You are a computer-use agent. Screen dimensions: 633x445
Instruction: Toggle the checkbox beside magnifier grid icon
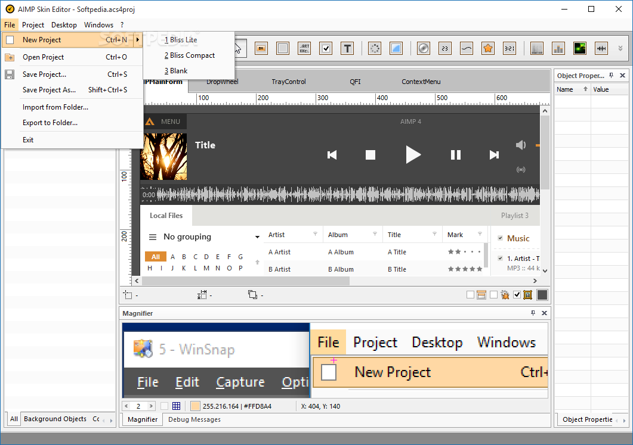[x=164, y=406]
